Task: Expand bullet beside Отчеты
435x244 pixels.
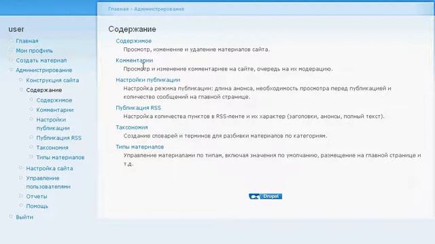Action: [21, 196]
